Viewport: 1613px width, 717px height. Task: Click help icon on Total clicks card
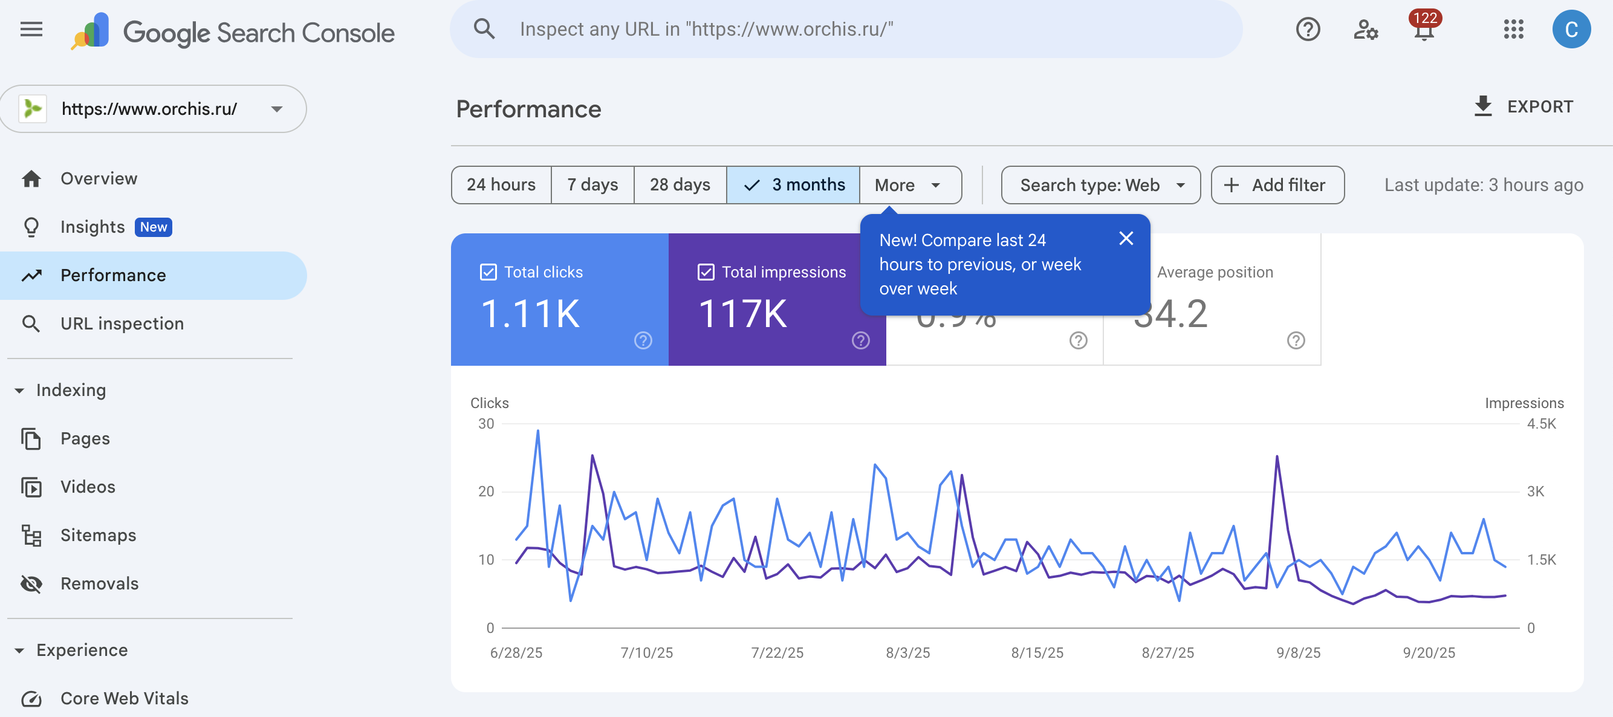pyautogui.click(x=643, y=340)
